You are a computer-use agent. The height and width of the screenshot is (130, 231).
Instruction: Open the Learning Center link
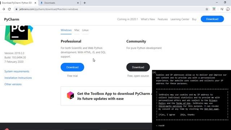(180, 19)
